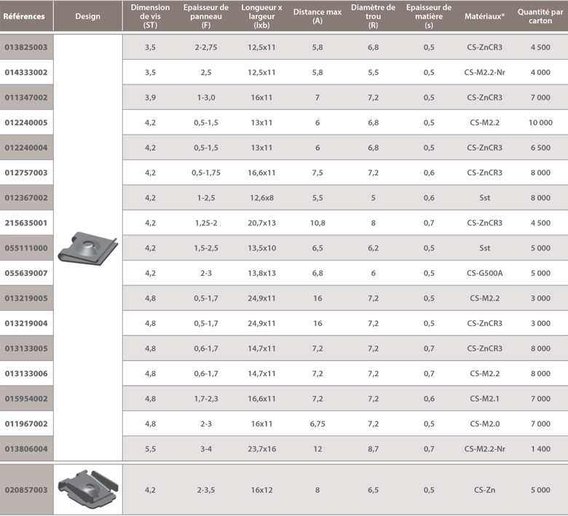The width and height of the screenshot is (568, 516).
Task: Select reference 215635001
Action: 26,223
